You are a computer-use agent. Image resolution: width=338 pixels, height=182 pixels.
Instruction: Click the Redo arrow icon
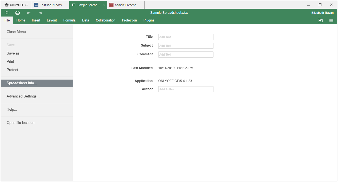click(39, 13)
